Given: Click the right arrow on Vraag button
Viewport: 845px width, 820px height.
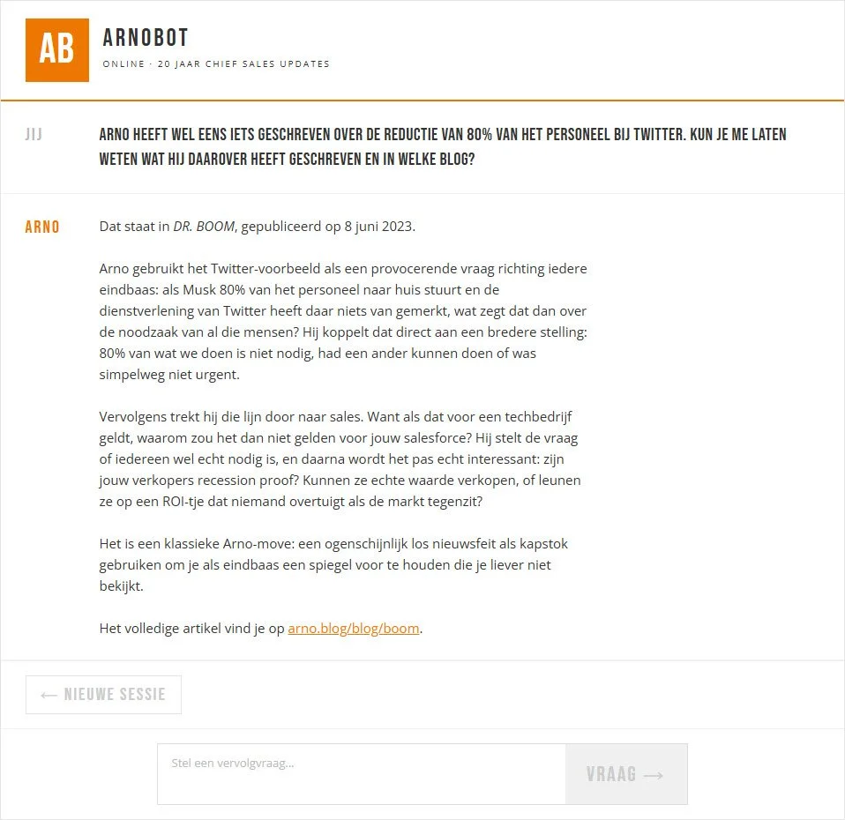Looking at the screenshot, I should [x=654, y=775].
